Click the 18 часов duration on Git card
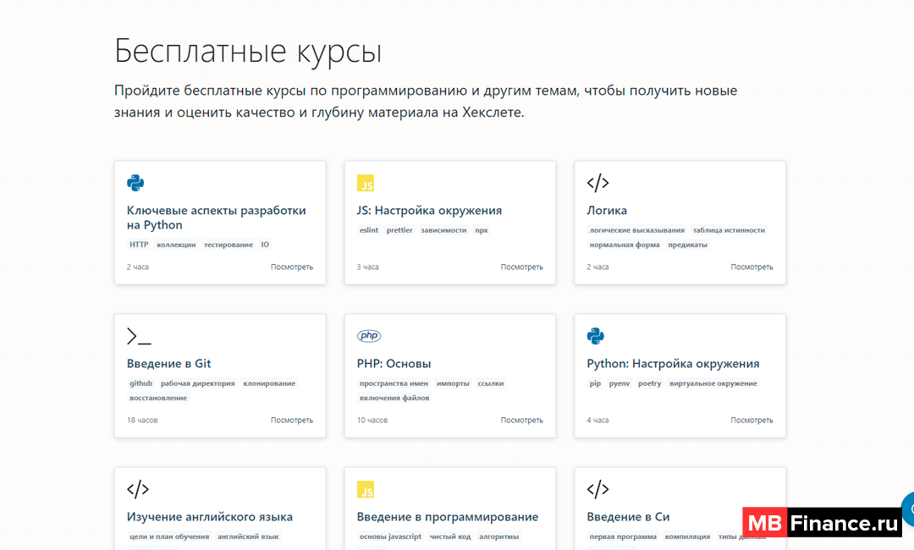Image resolution: width=914 pixels, height=550 pixels. point(142,420)
